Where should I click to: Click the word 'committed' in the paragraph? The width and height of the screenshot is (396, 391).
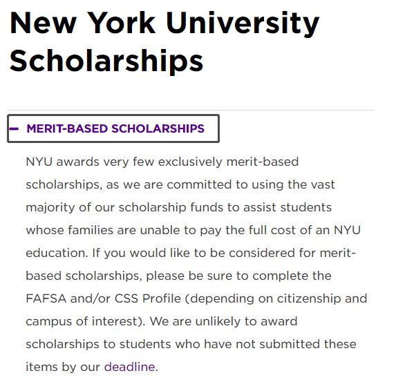tap(199, 184)
